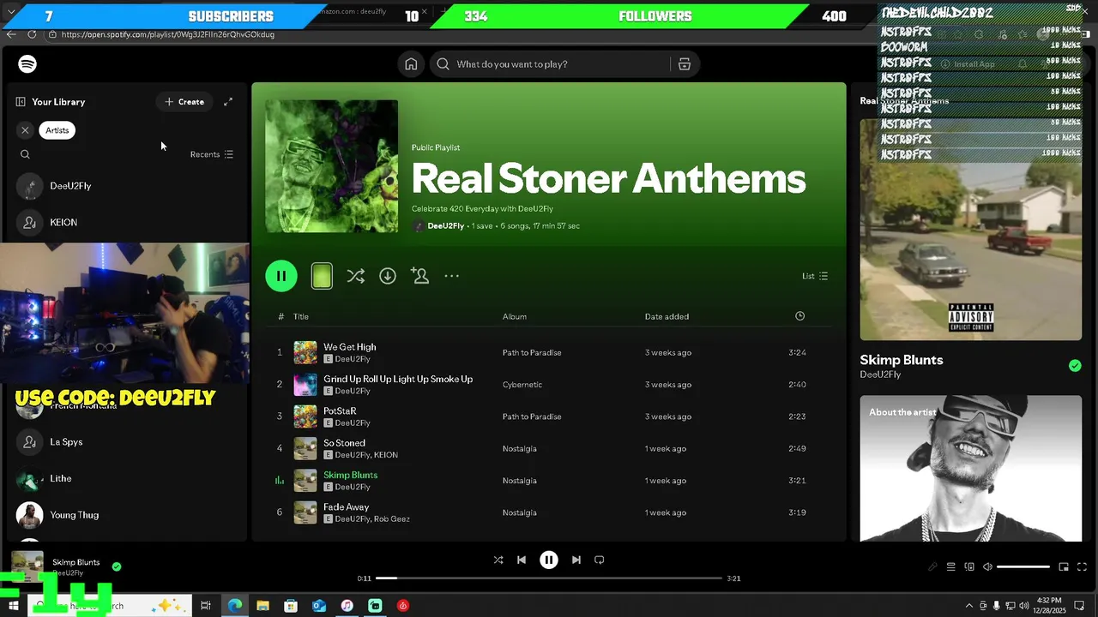This screenshot has width=1098, height=617.
Task: Sort tracks by Date added column
Action: point(667,317)
